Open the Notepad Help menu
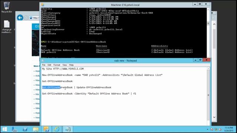This screenshot has height=133, width=237. 71,65
